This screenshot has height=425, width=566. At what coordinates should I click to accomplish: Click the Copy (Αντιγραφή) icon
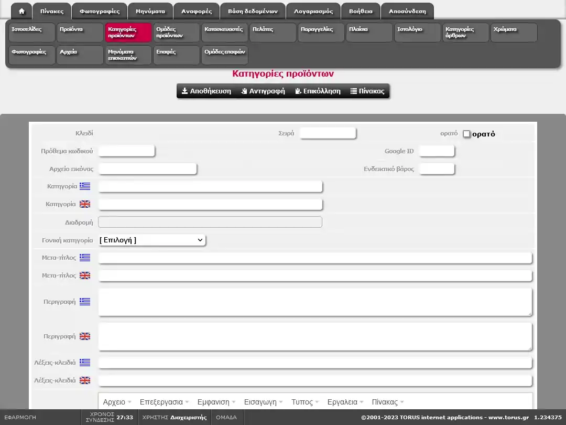244,91
